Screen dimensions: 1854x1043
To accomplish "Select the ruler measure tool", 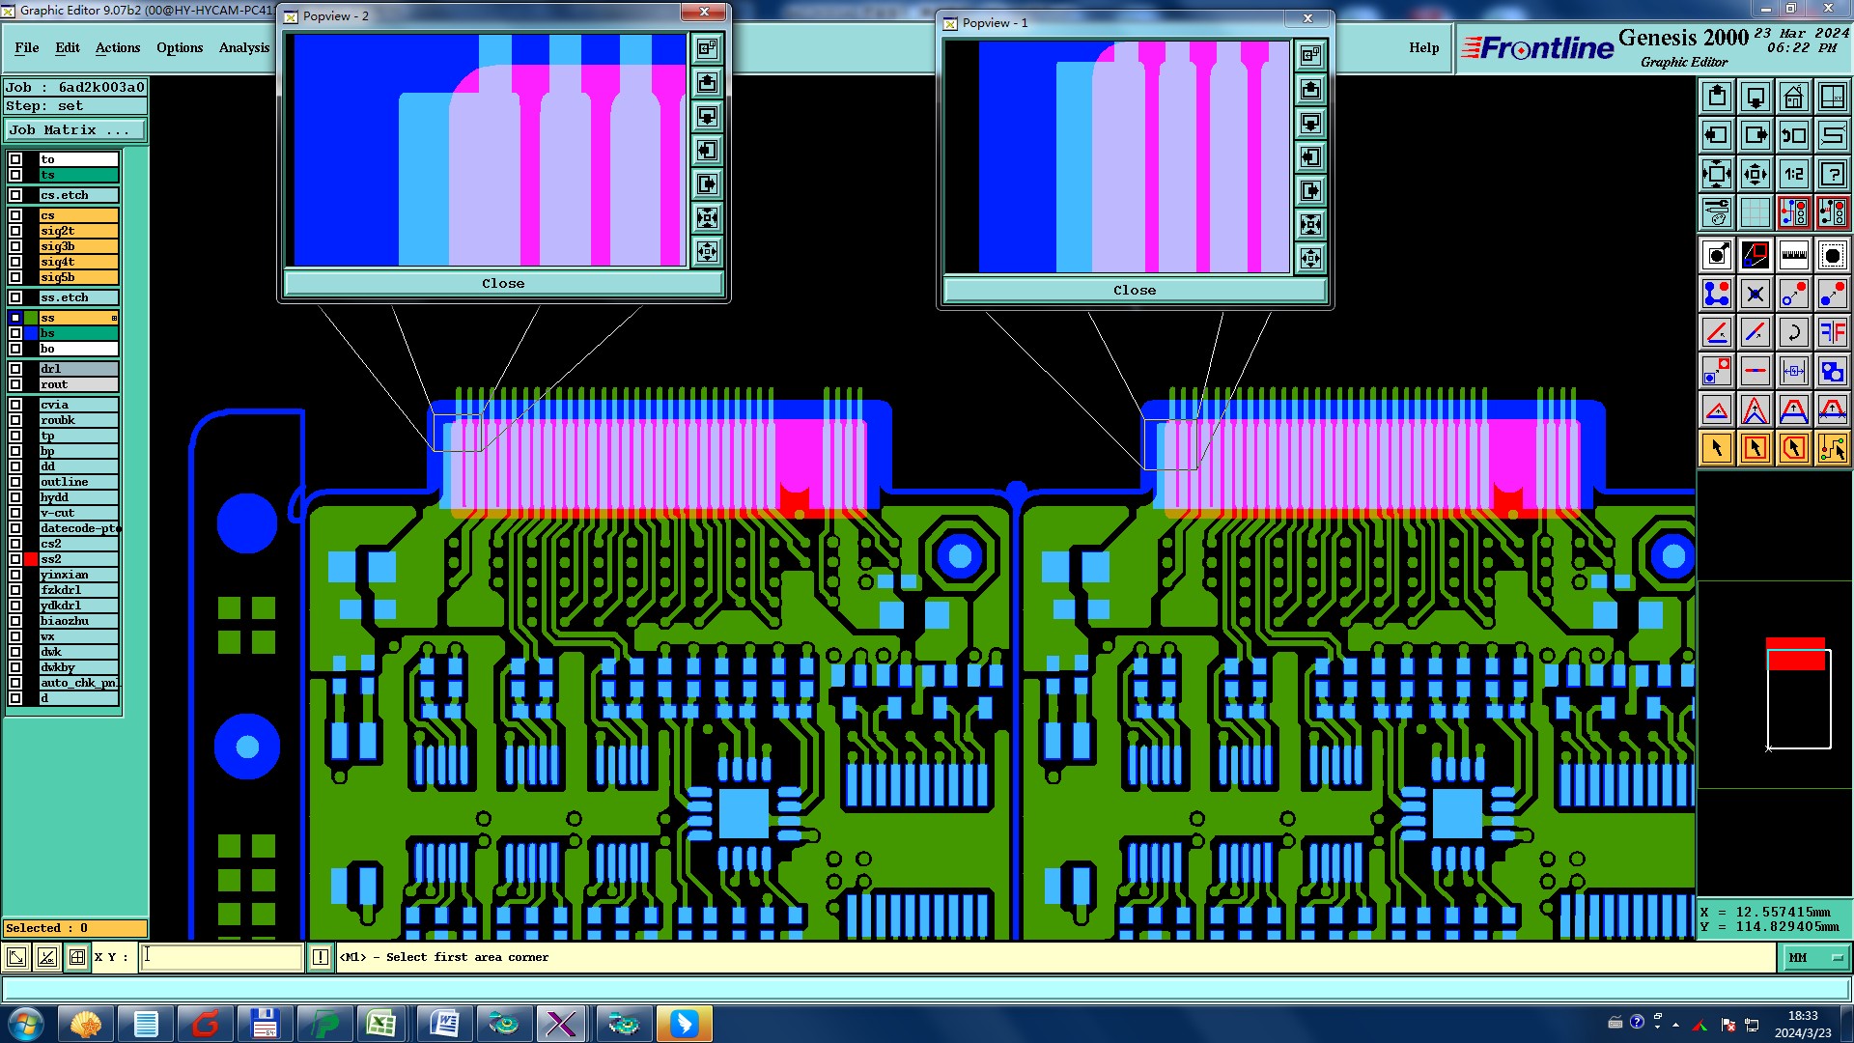I will click(x=1793, y=255).
